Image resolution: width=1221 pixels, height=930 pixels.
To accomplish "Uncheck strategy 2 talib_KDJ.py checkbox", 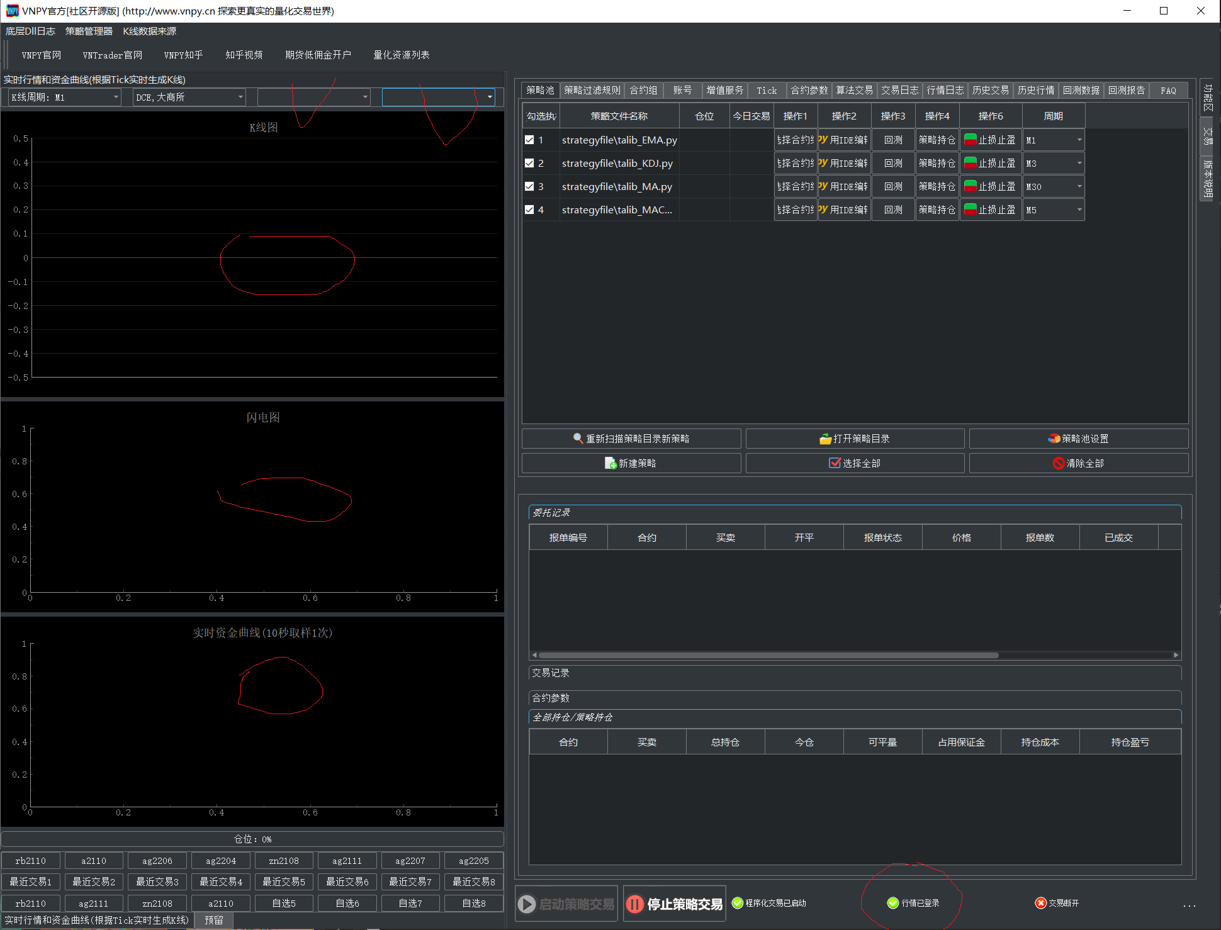I will tap(529, 163).
